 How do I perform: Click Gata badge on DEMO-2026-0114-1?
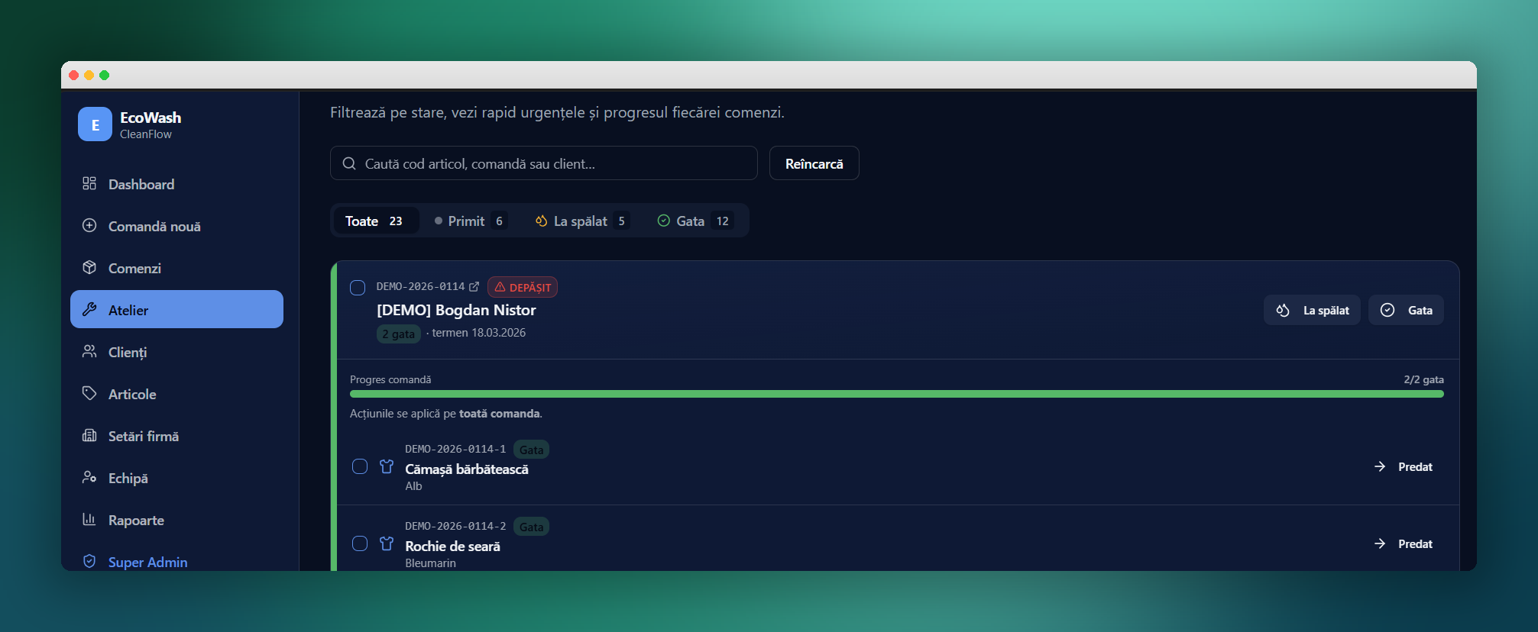(x=531, y=450)
